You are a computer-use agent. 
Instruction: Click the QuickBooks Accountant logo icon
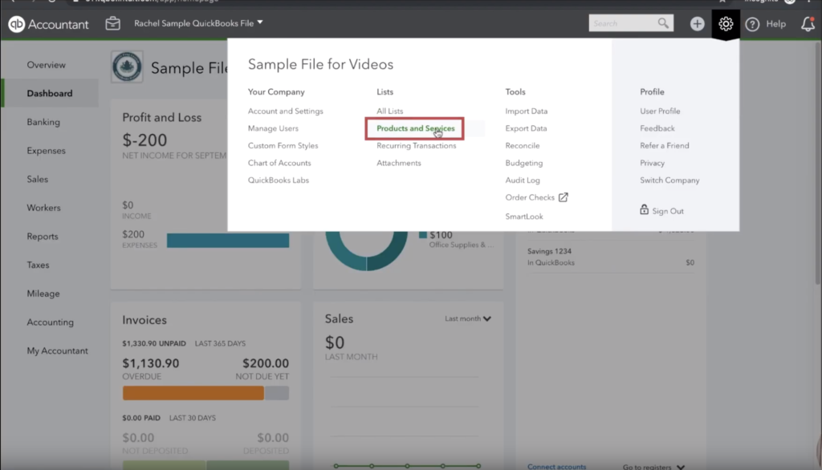click(16, 24)
